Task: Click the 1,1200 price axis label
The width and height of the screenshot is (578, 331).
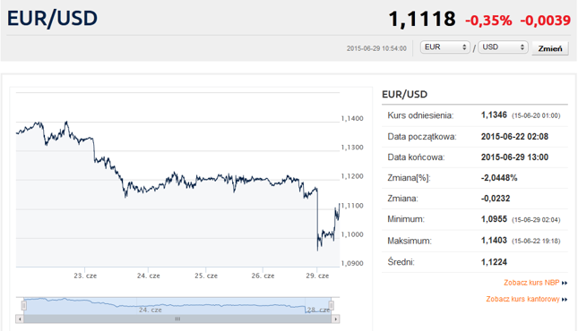Action: tap(352, 176)
